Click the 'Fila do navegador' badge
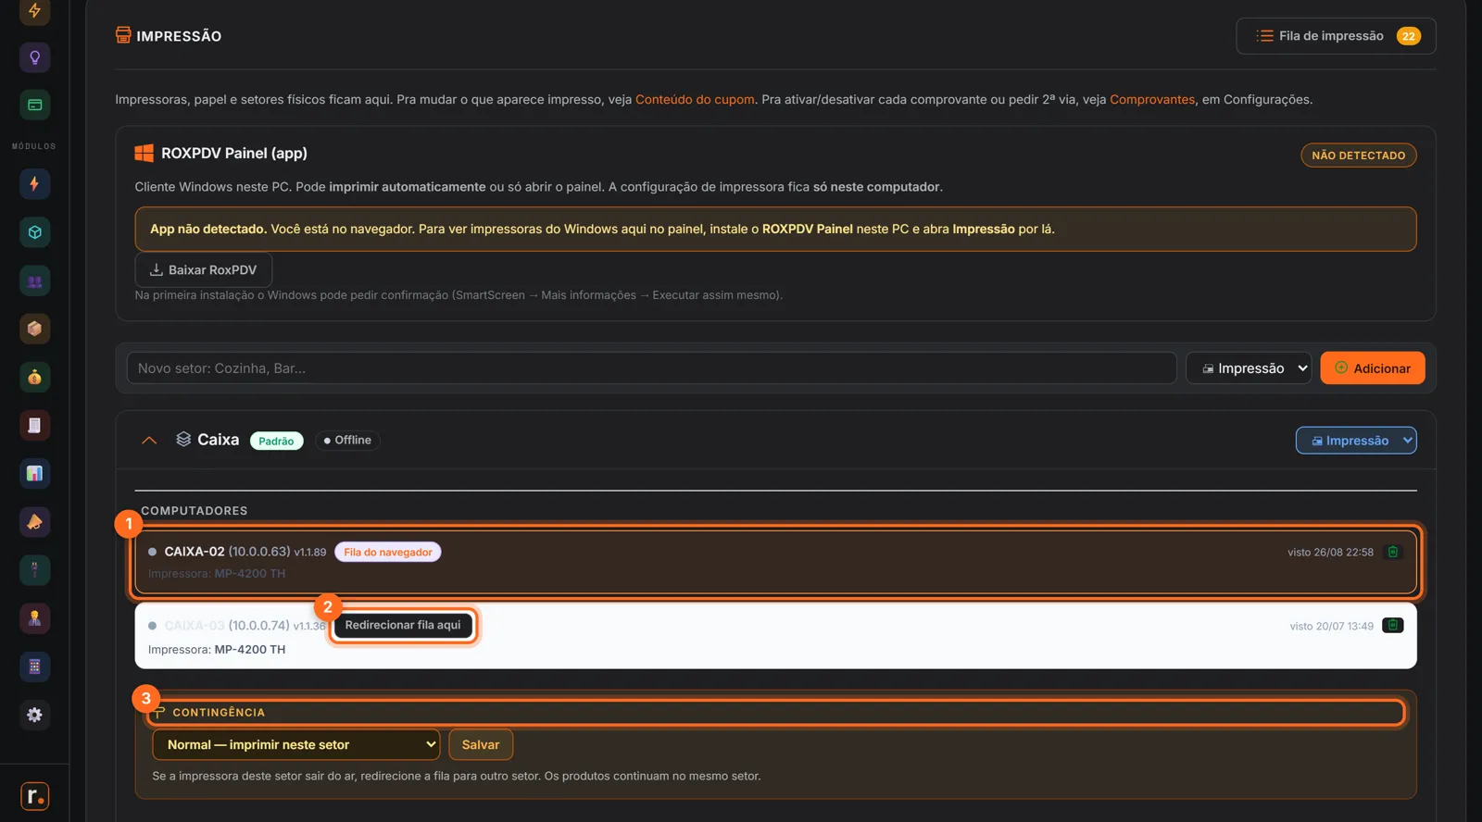 click(388, 552)
